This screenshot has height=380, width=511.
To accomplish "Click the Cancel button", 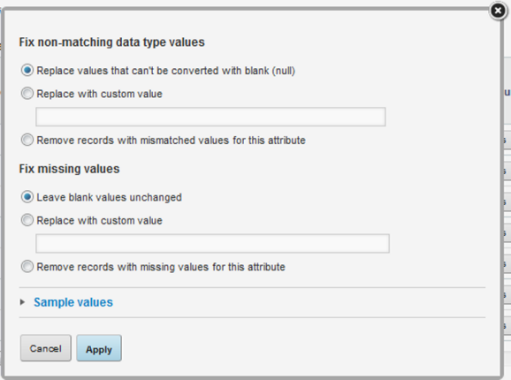I will 46,348.
